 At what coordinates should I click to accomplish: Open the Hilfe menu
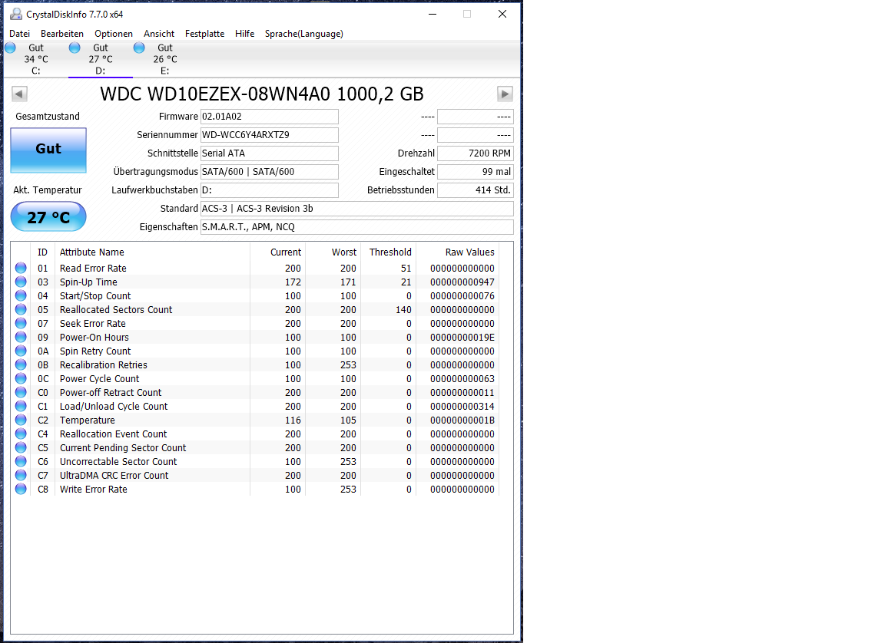pos(245,34)
